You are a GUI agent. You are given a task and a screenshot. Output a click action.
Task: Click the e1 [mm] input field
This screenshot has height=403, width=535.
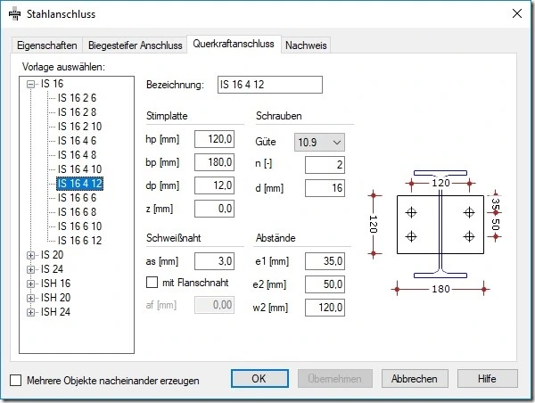325,261
